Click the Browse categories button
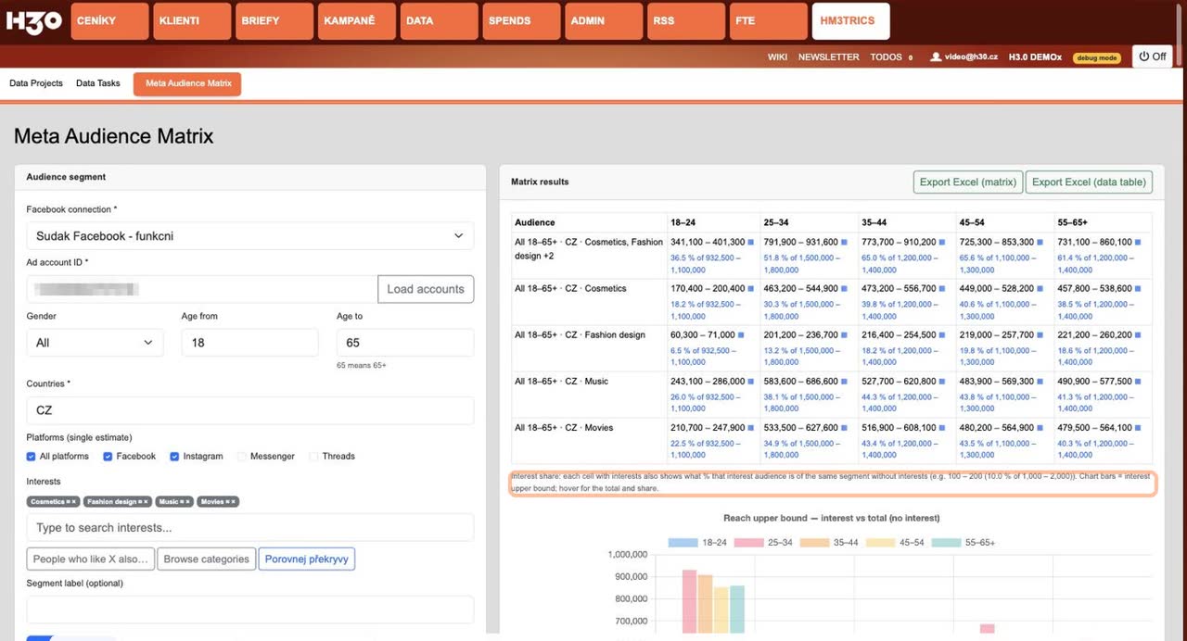 pyautogui.click(x=207, y=559)
